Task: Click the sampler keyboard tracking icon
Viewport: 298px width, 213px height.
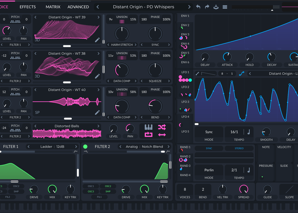Action: point(148,127)
